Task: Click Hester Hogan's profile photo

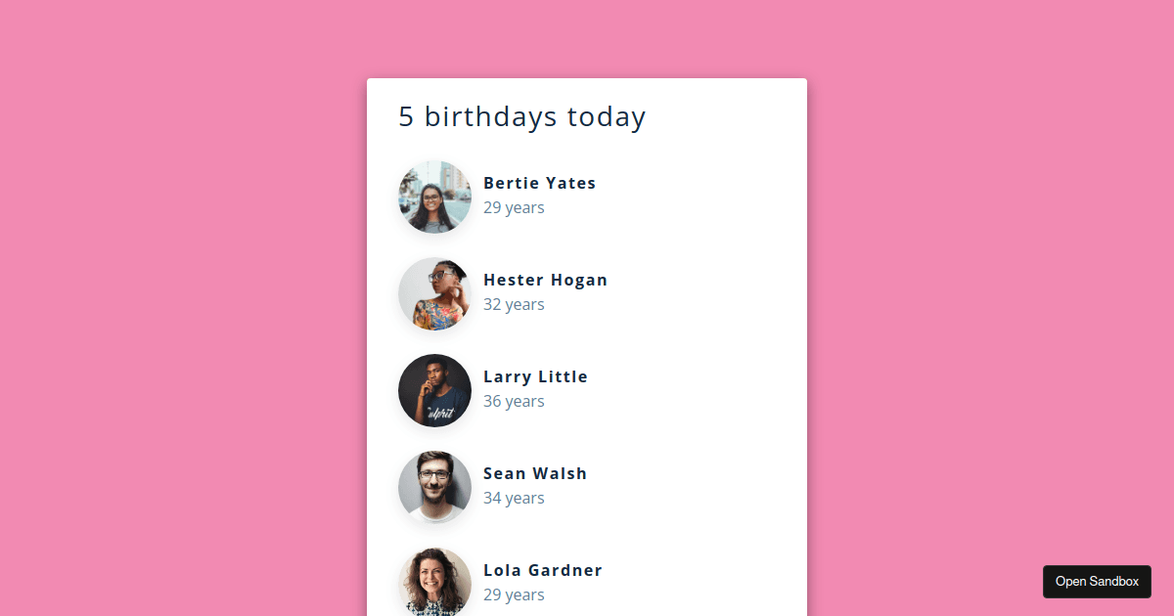Action: (434, 292)
